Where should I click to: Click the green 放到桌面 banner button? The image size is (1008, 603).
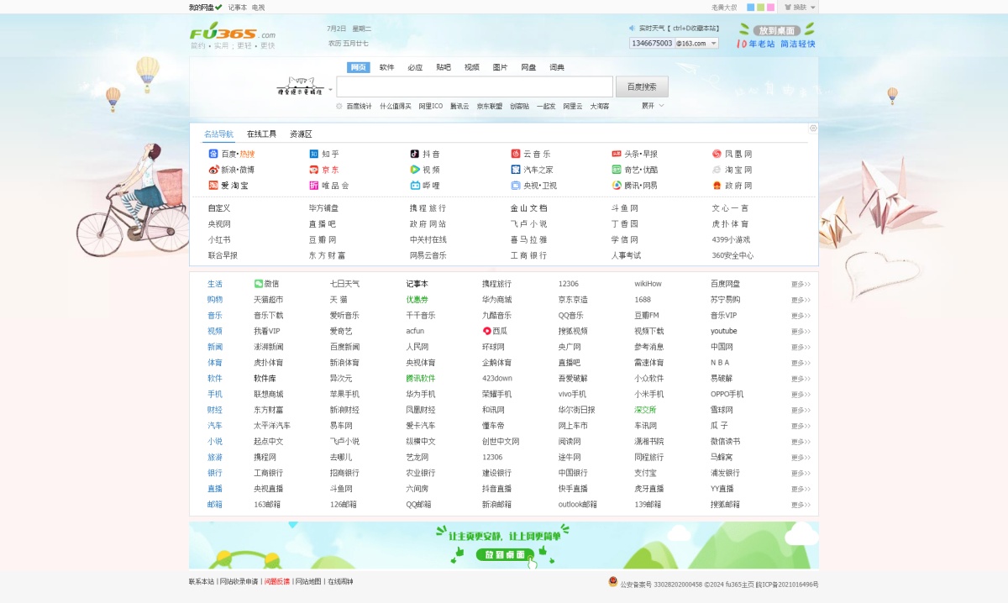tap(506, 554)
